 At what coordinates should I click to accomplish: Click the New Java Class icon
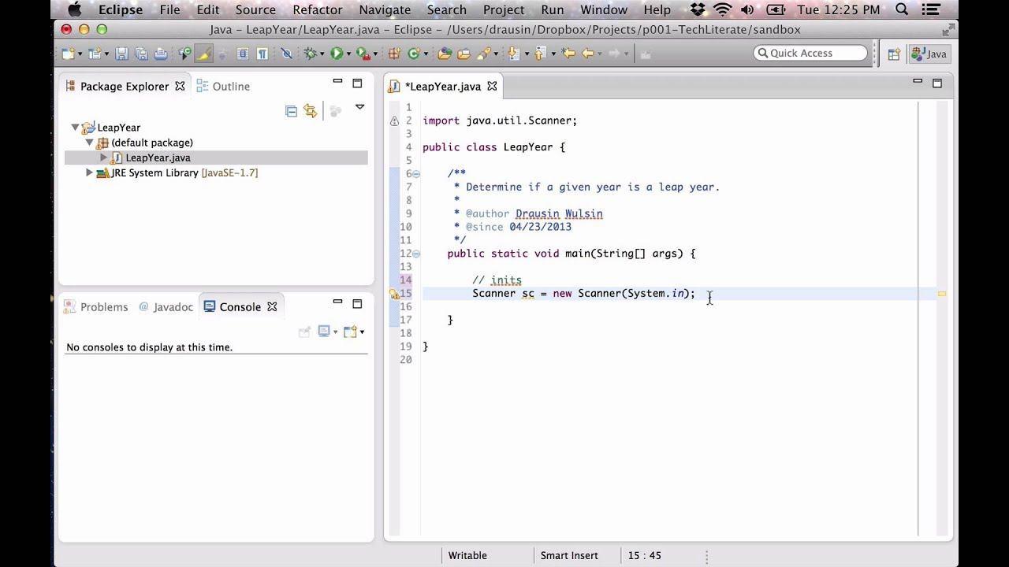point(413,54)
